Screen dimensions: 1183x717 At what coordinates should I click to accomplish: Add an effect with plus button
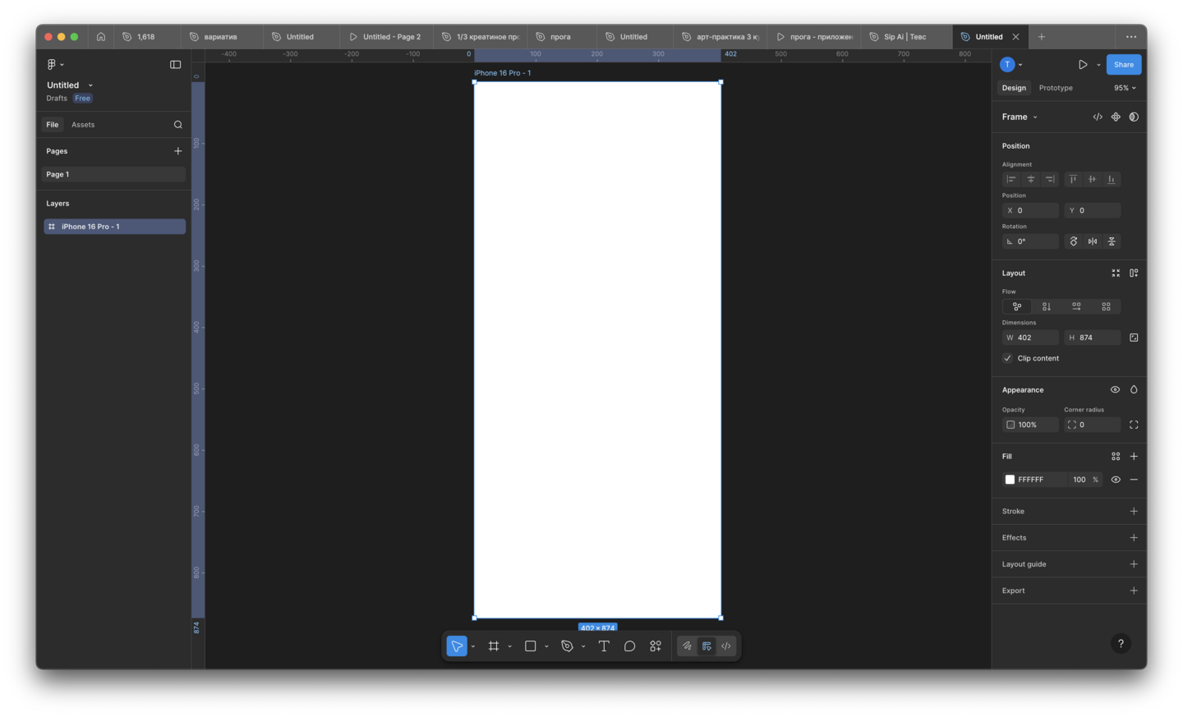click(x=1134, y=538)
